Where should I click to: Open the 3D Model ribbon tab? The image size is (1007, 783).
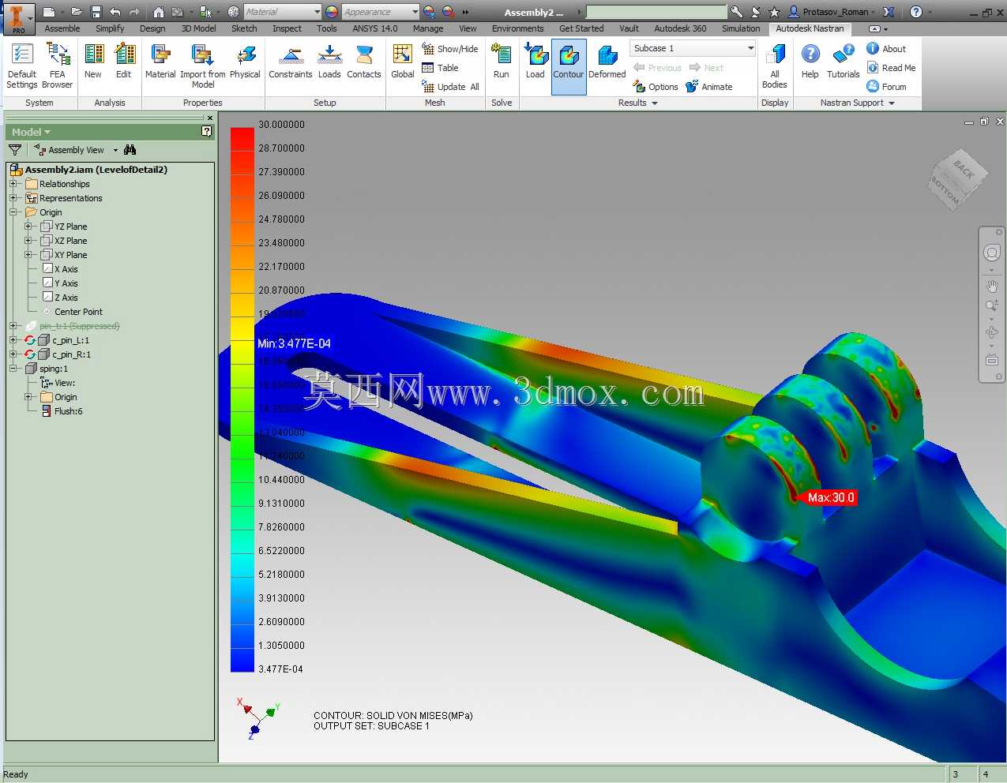coord(198,28)
